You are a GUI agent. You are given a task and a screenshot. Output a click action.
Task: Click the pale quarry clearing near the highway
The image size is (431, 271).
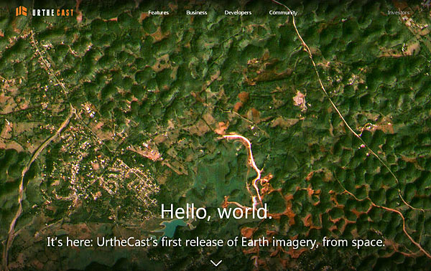coord(300,101)
